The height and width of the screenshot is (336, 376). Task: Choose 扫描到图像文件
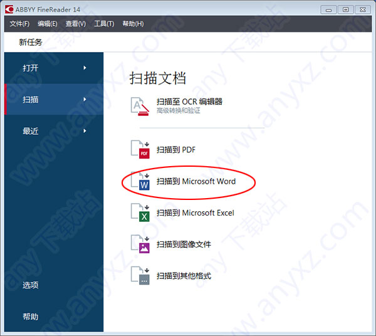184,244
